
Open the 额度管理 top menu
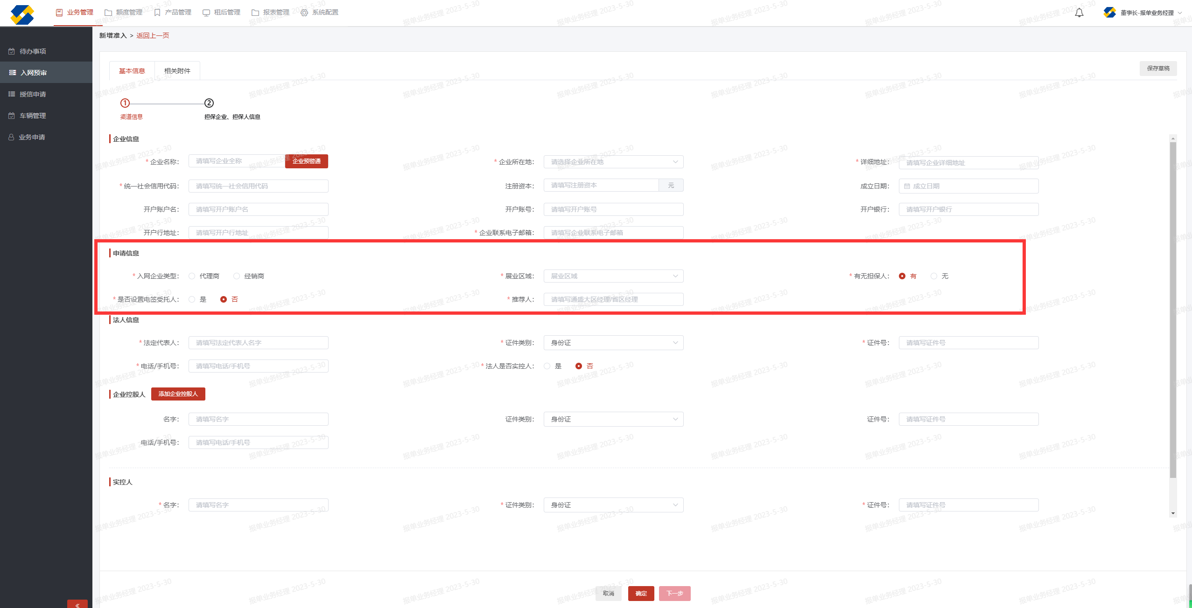(124, 12)
